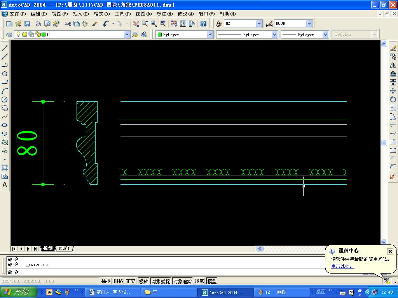This screenshot has height=298, width=398.
Task: Select the Erase tool in Modify toolbar
Action: [393, 48]
